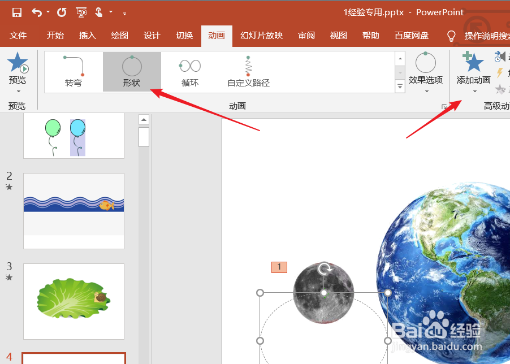Expand the full animation gallery list
The height and width of the screenshot is (364, 510).
click(x=400, y=86)
